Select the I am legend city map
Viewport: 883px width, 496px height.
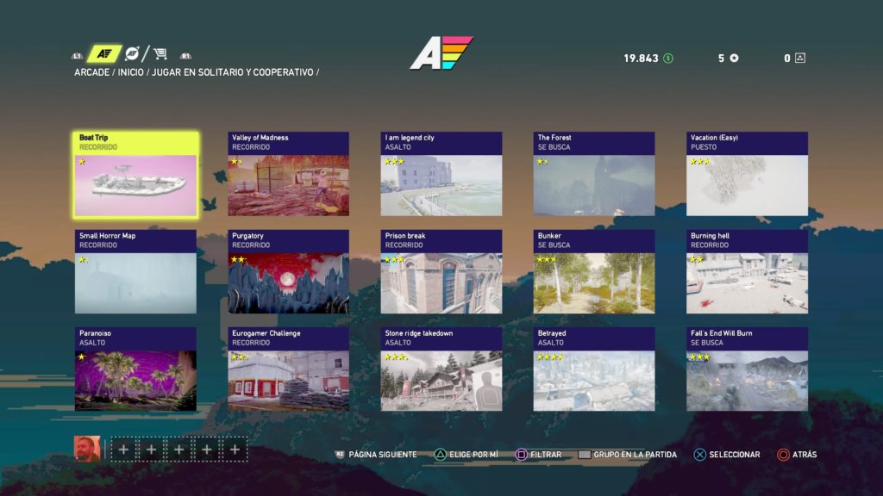441,174
